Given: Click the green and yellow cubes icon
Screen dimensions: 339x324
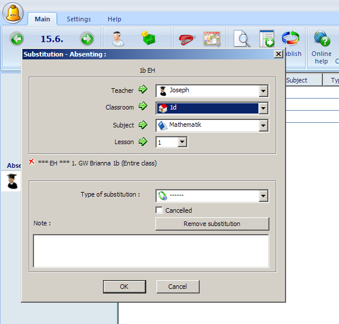Looking at the screenshot, I should (x=148, y=38).
